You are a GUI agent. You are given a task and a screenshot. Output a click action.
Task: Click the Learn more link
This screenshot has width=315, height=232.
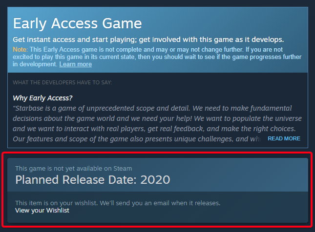pyautogui.click(x=75, y=64)
